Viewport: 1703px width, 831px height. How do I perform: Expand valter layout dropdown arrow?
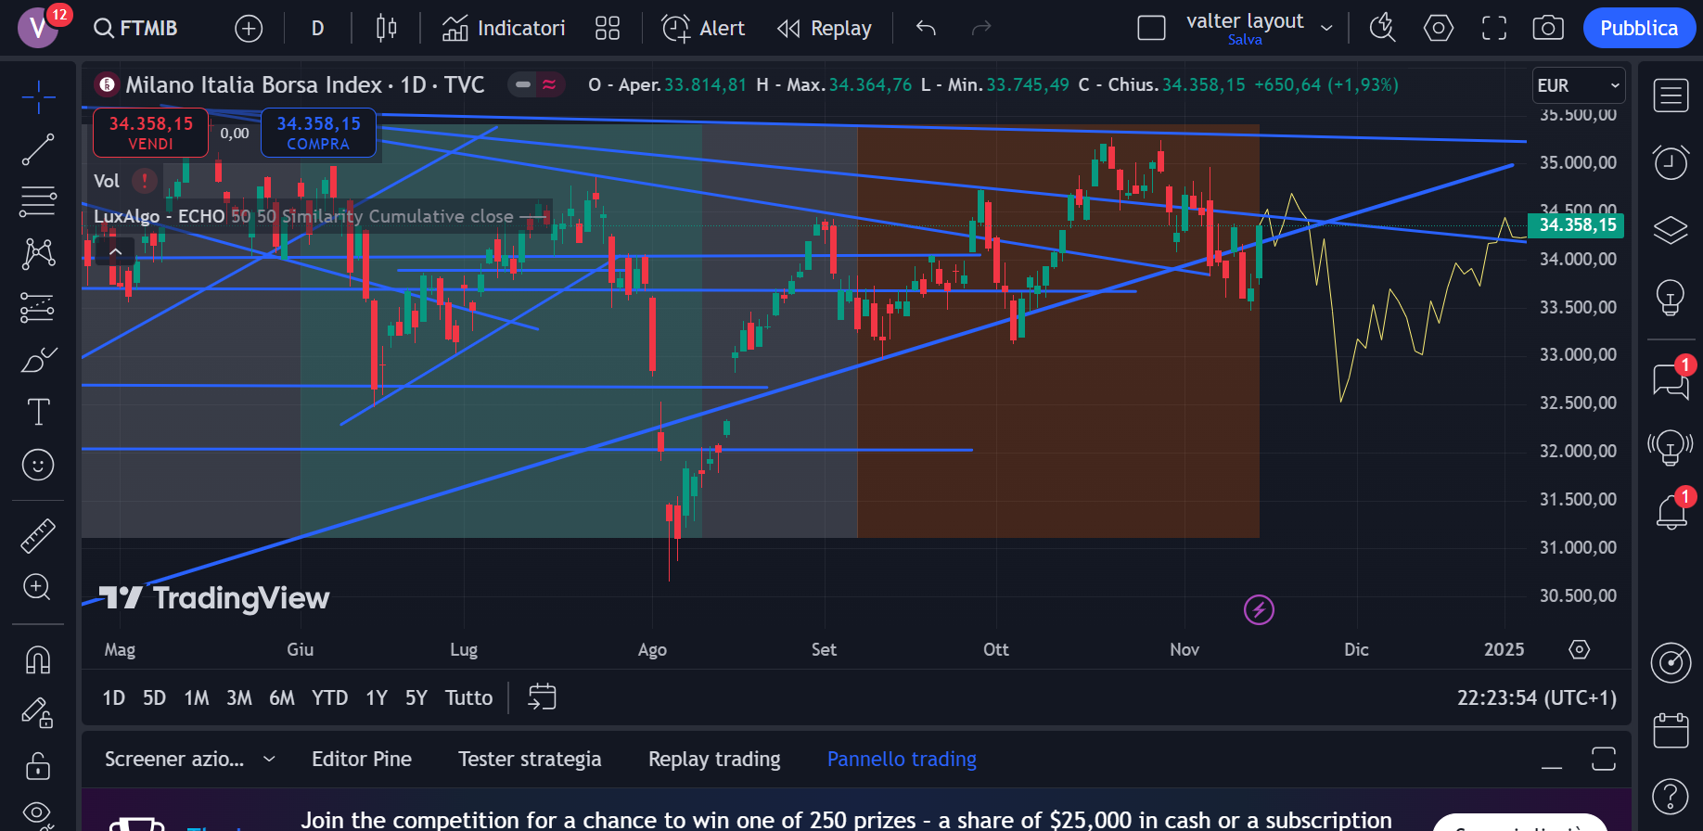1326,29
